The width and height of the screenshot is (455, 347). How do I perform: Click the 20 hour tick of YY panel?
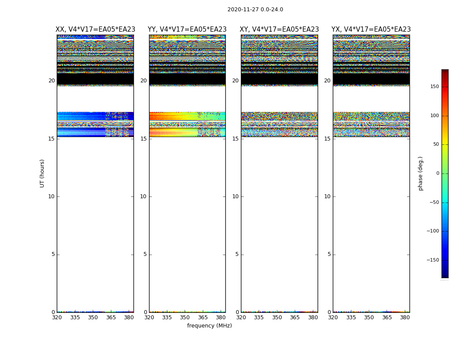(143, 80)
